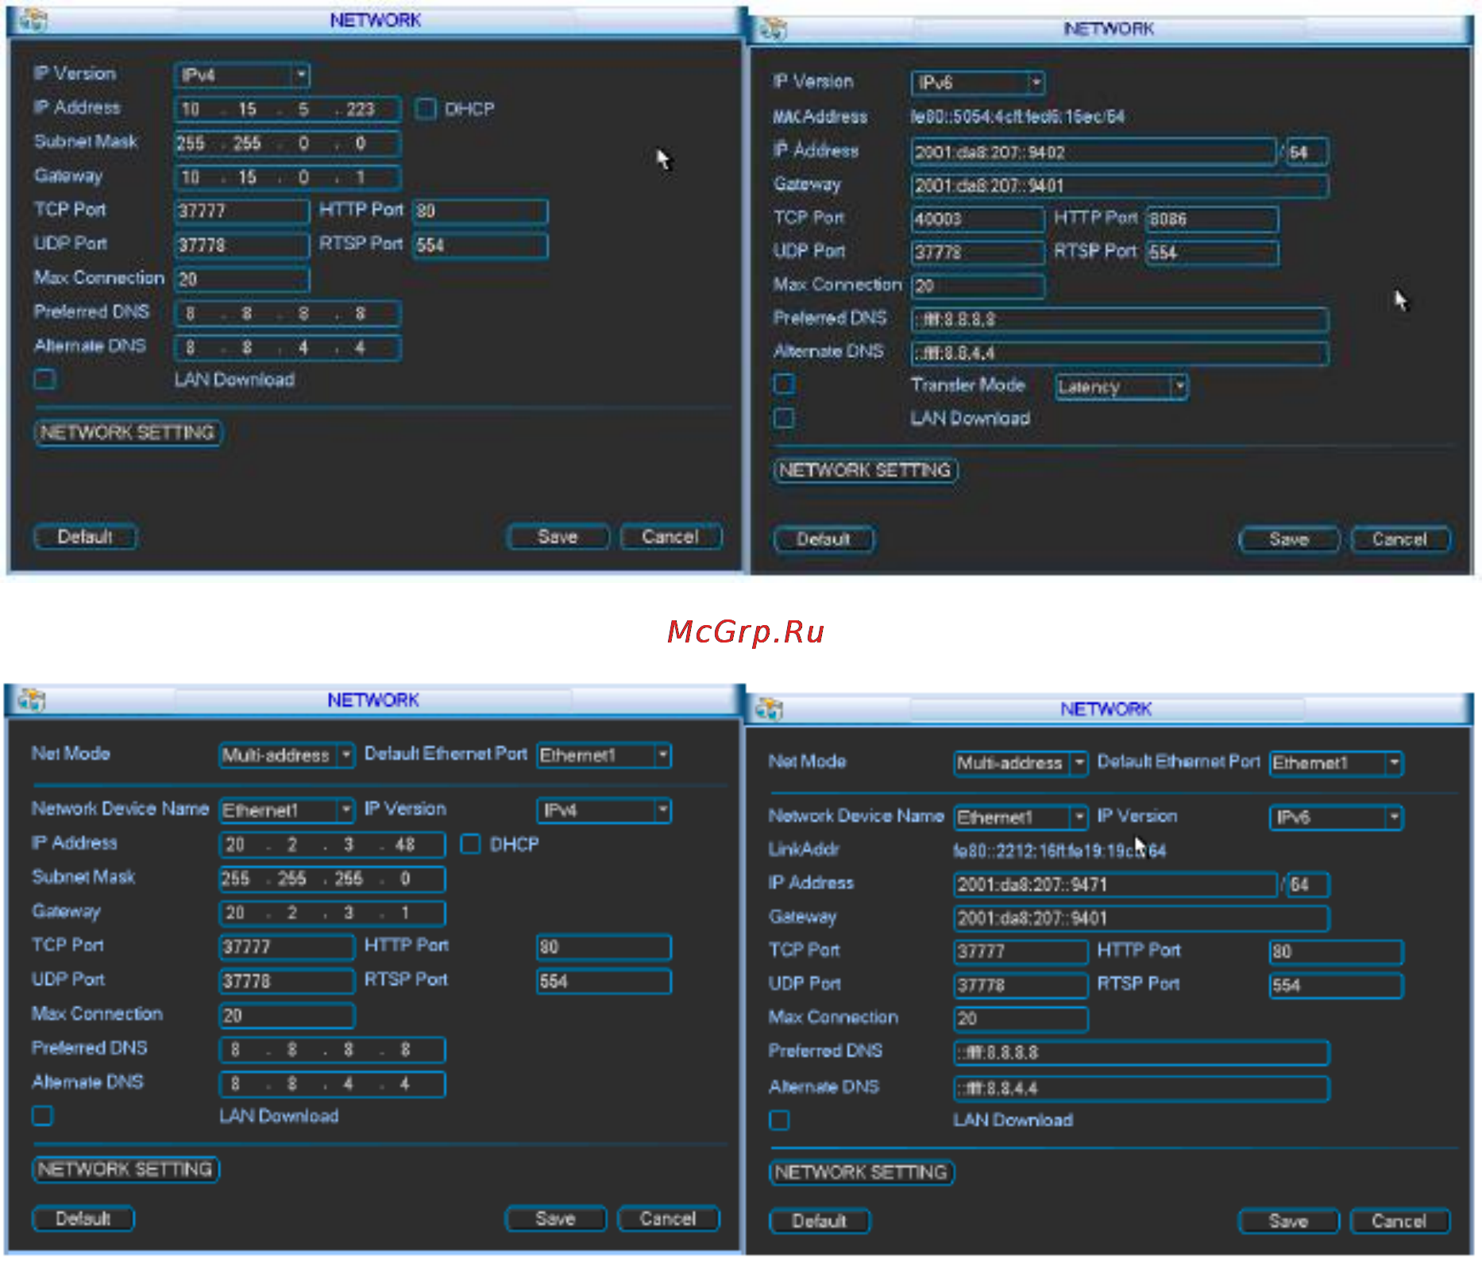Click the TCP Port field showing 40003

click(978, 219)
